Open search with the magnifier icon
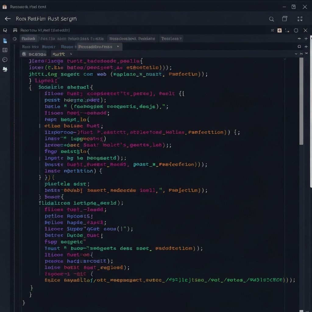The image size is (312, 312). click(x=271, y=19)
